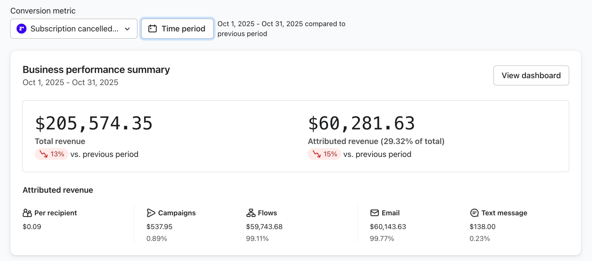Click the $205,574.35 total revenue figure
The height and width of the screenshot is (261, 592).
94,123
